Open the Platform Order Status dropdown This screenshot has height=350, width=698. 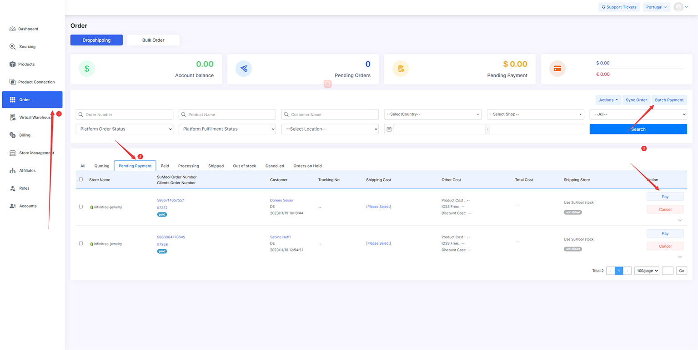[x=124, y=129]
